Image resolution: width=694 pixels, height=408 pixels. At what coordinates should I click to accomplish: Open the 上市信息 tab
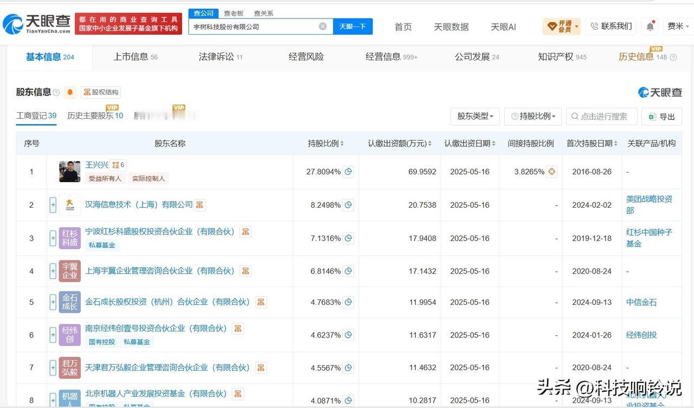coord(135,57)
